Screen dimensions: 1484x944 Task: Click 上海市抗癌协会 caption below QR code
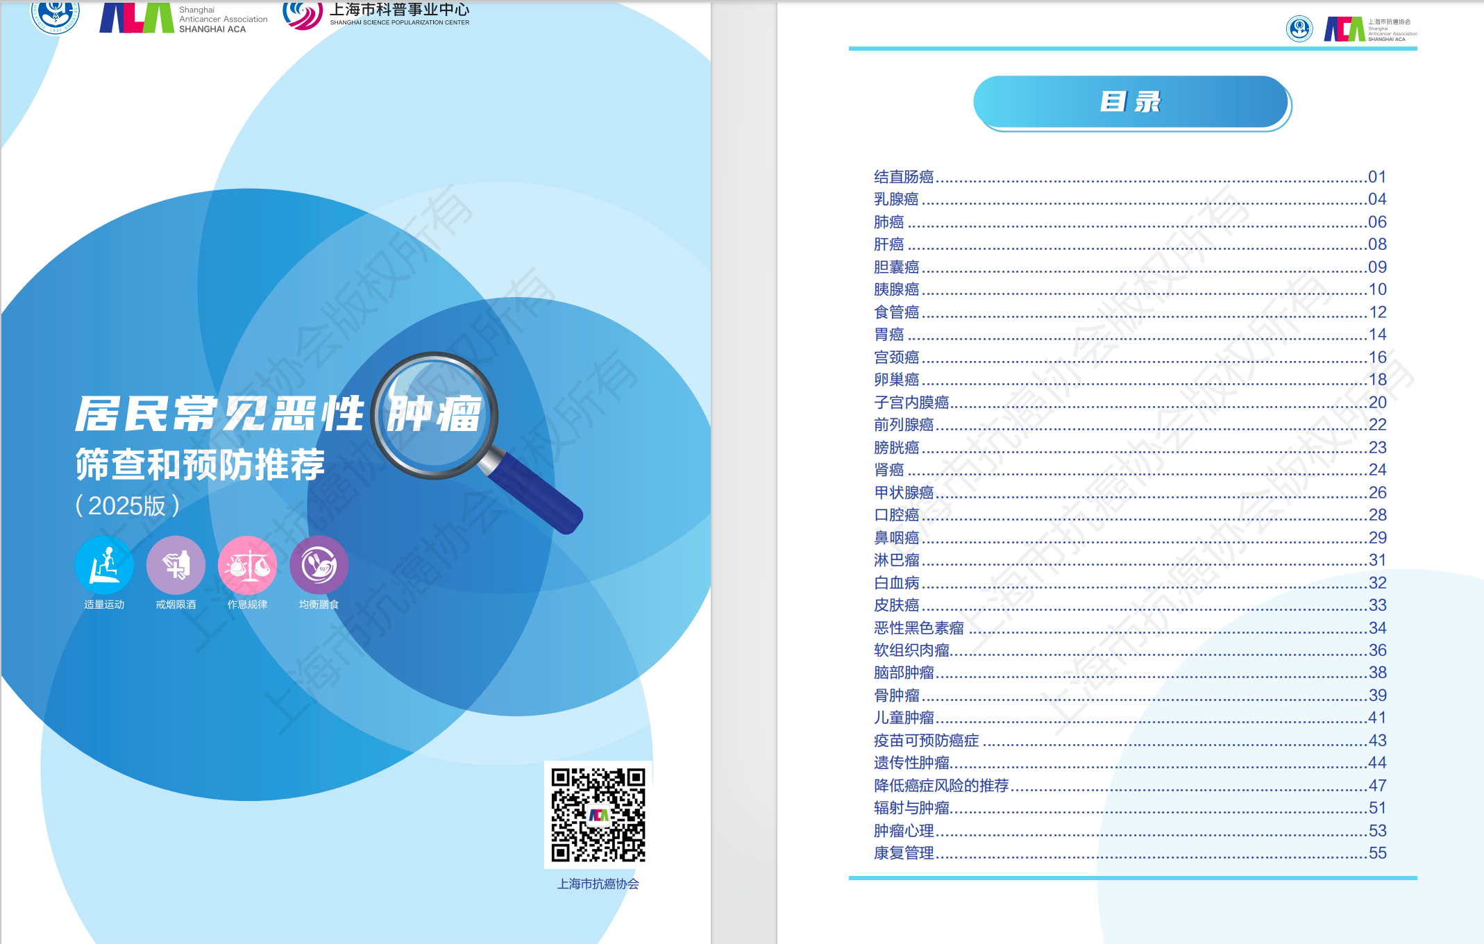pos(598,884)
